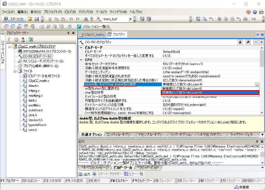Click the printer OFF icon
265x190 pixels.
[x=261, y=12]
